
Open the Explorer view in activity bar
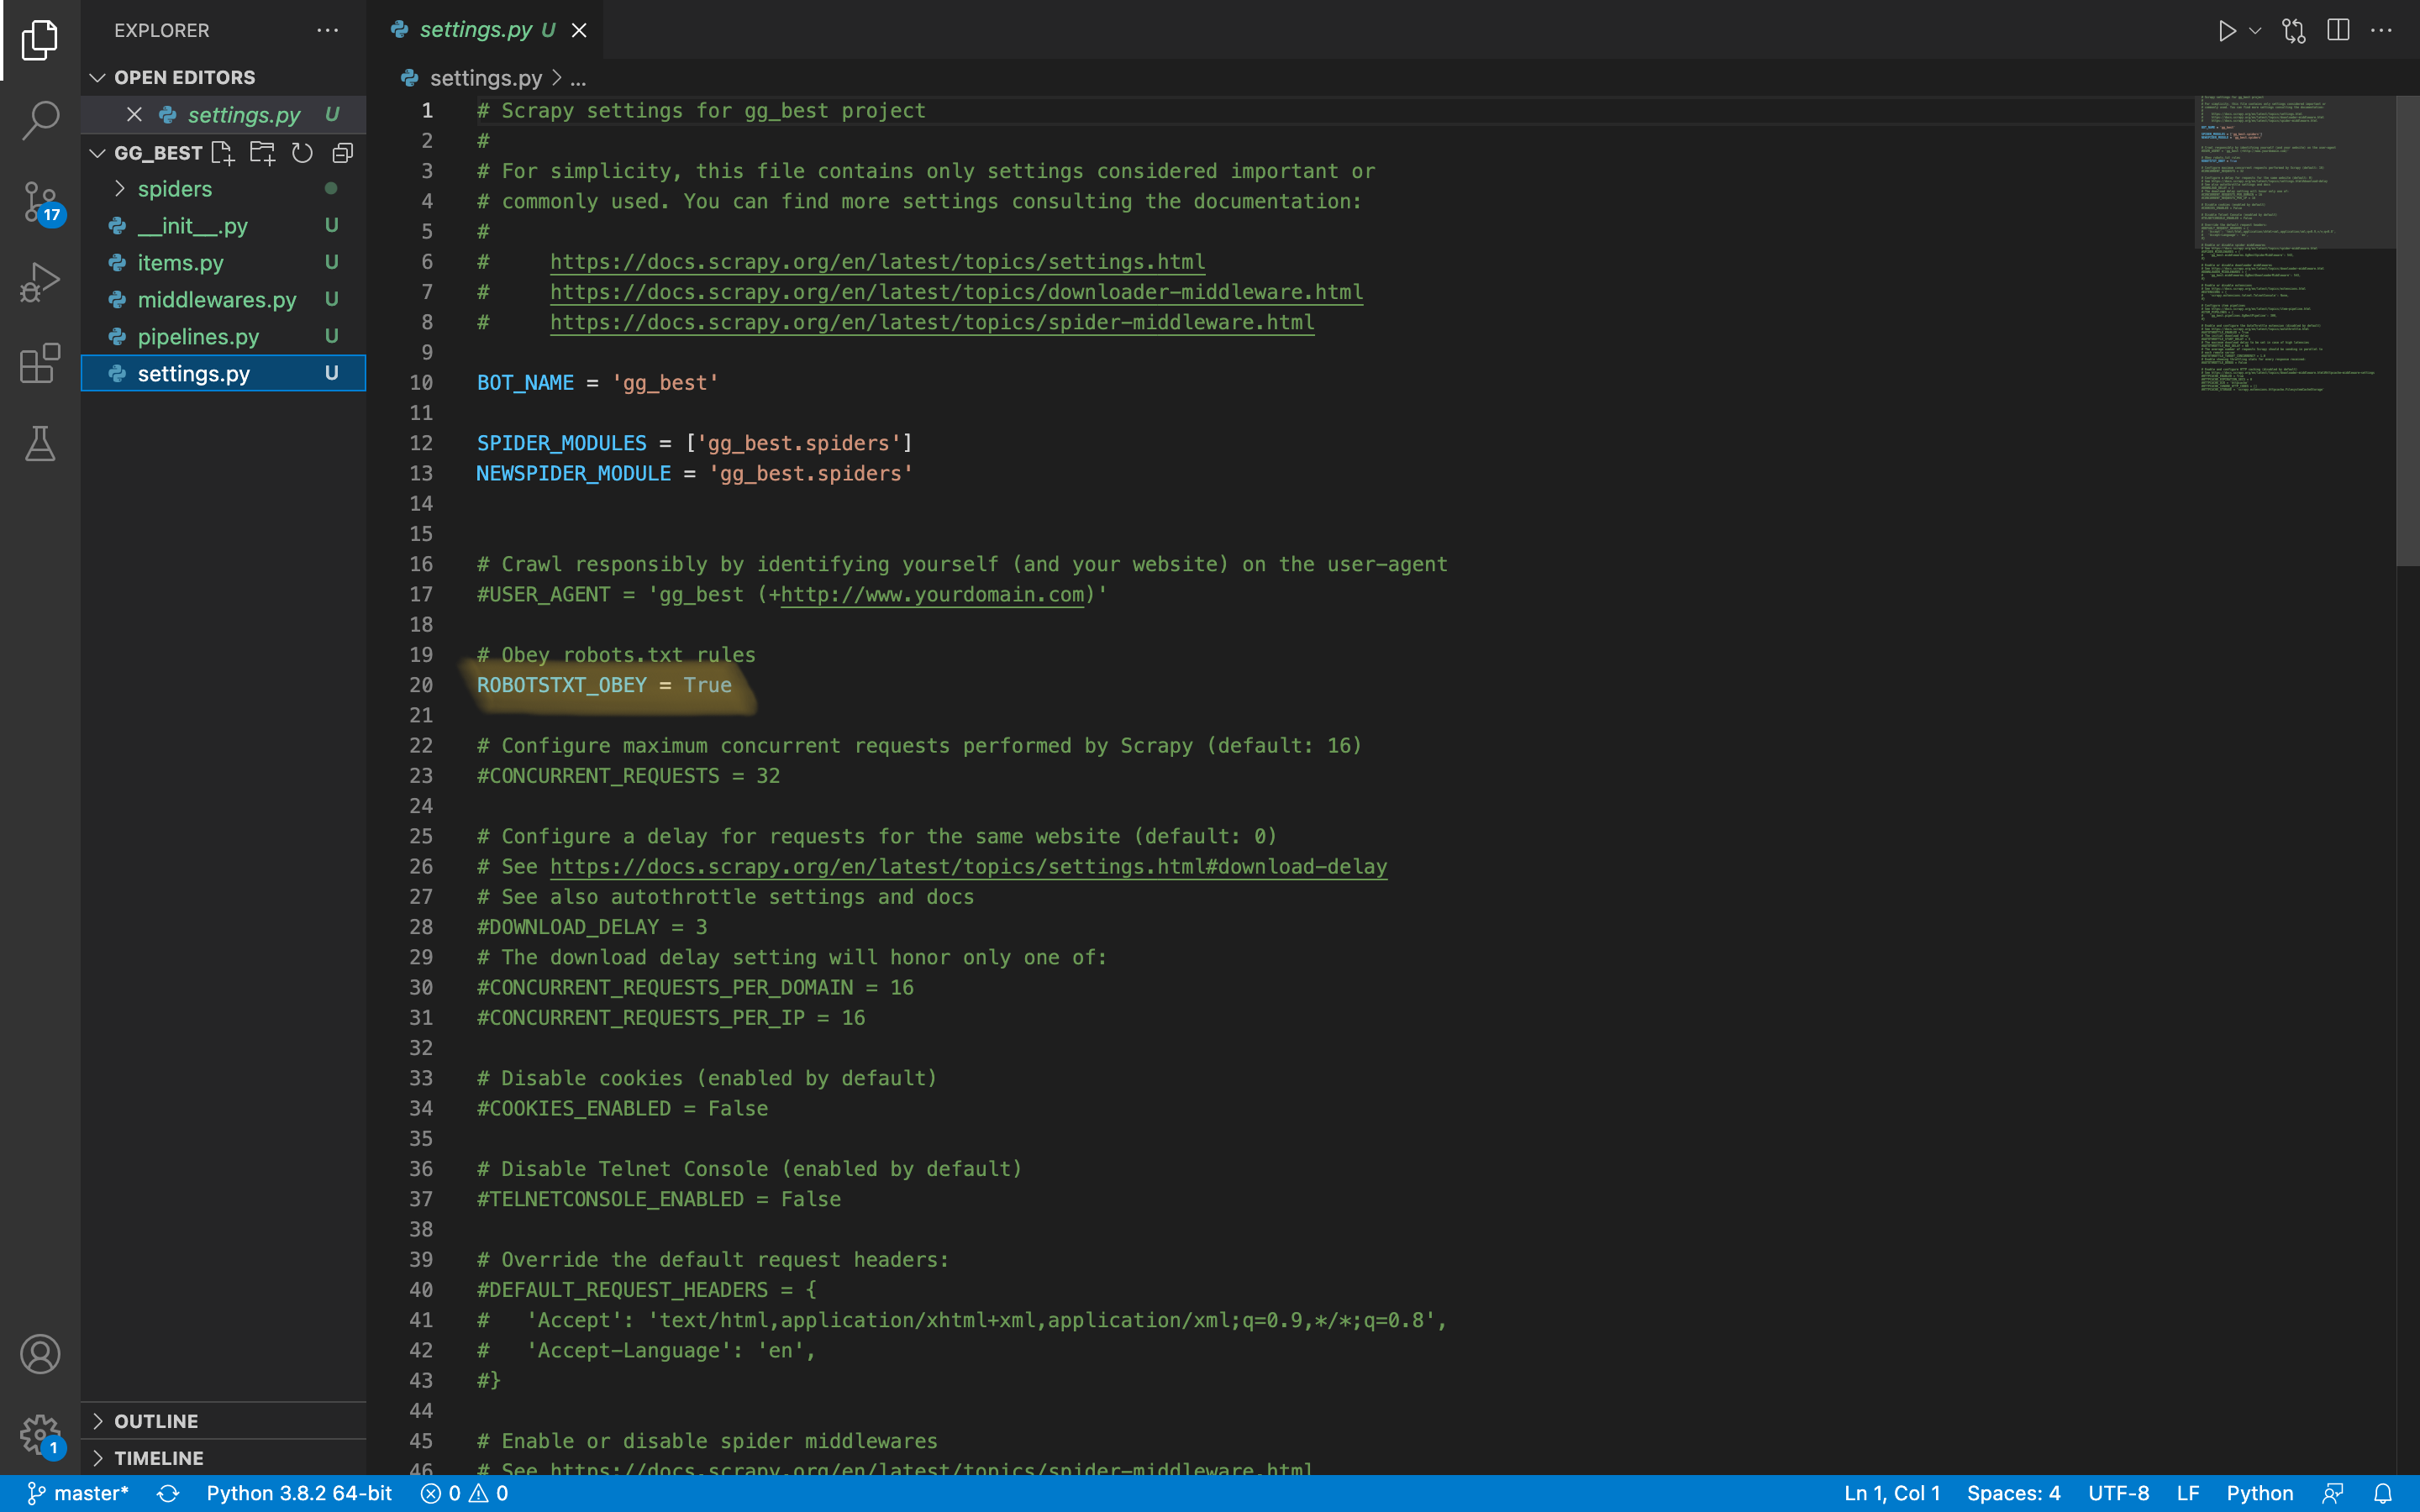(x=40, y=40)
